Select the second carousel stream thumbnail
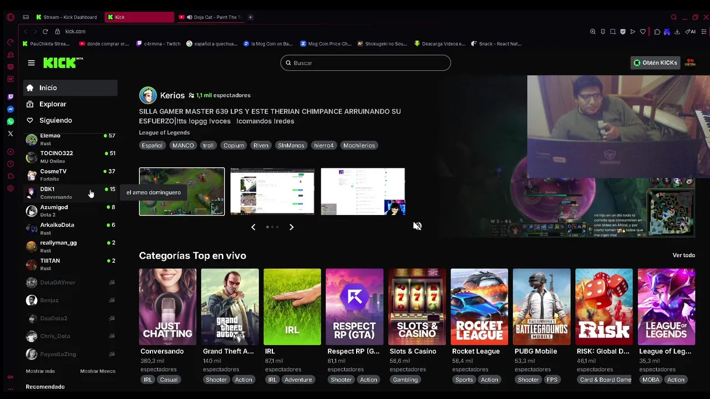Viewport: 710px width, 399px height. click(272, 191)
